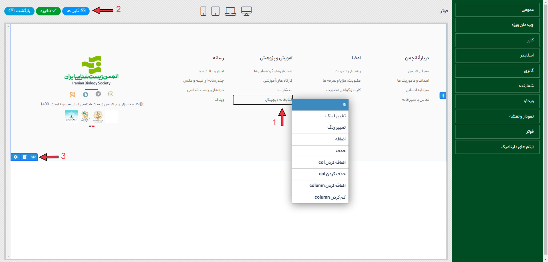Select the کتابخانه دیجیتال footer link
The height and width of the screenshot is (262, 548).
point(263,100)
